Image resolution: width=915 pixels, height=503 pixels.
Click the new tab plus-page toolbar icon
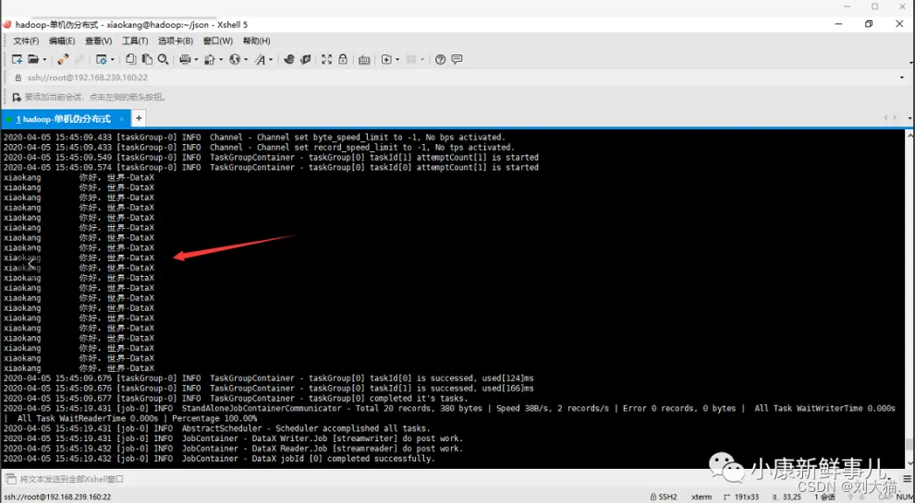point(386,59)
